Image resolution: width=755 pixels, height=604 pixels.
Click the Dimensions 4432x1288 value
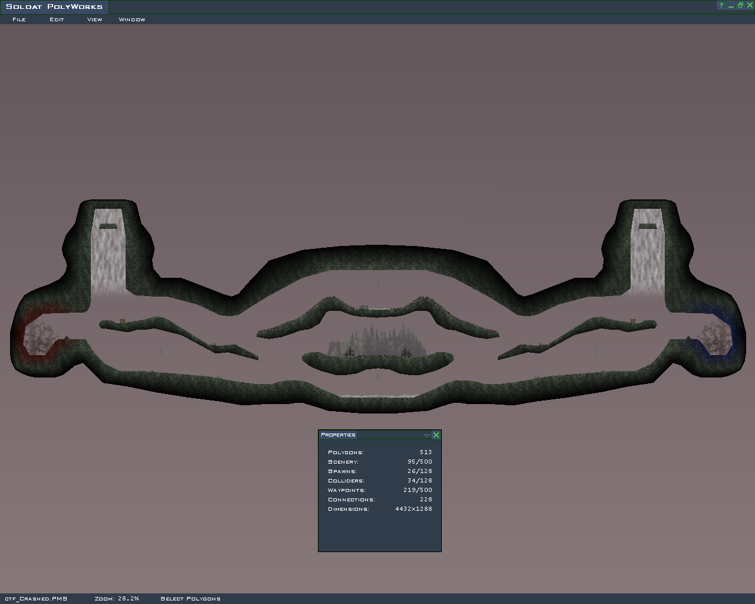pyautogui.click(x=413, y=509)
